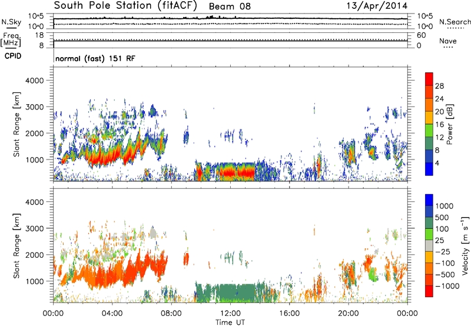
Task: Pick the bright blue bottom segment of power colorbar
Action: coord(429,169)
